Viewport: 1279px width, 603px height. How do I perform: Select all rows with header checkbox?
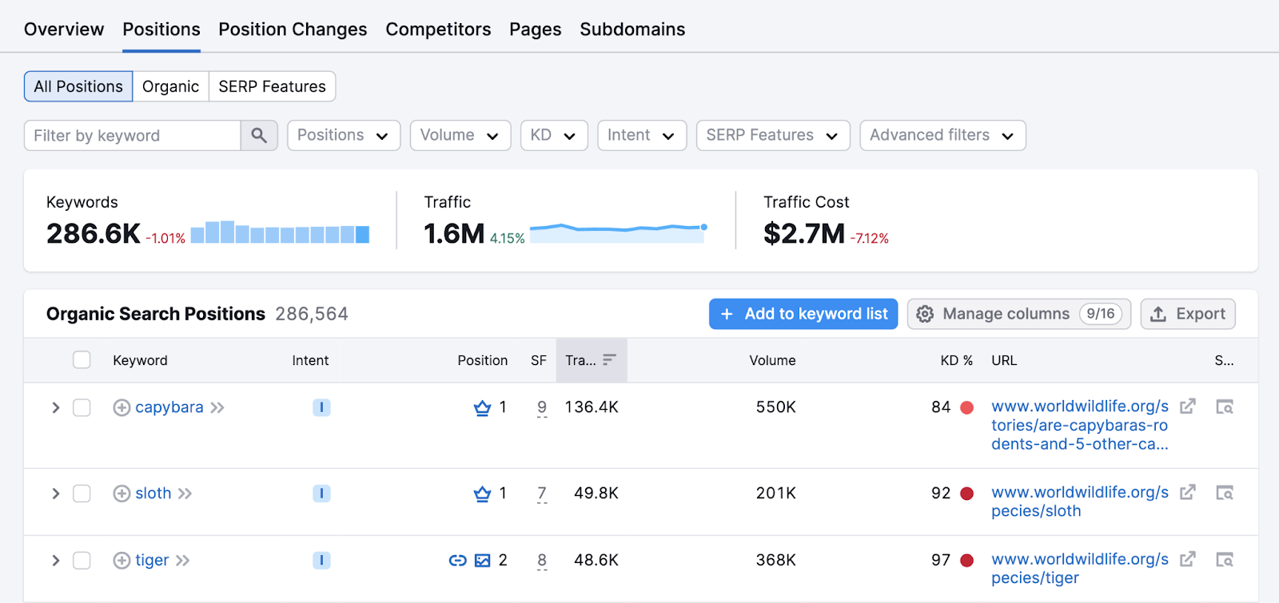point(82,360)
